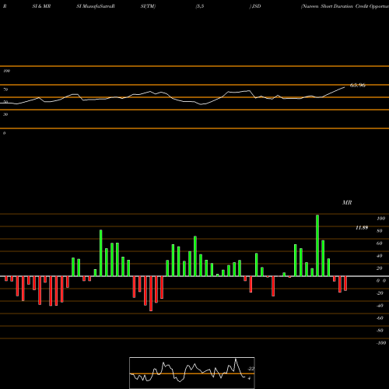Click the Nuveen Short Duration Credit title

click(345, 6)
